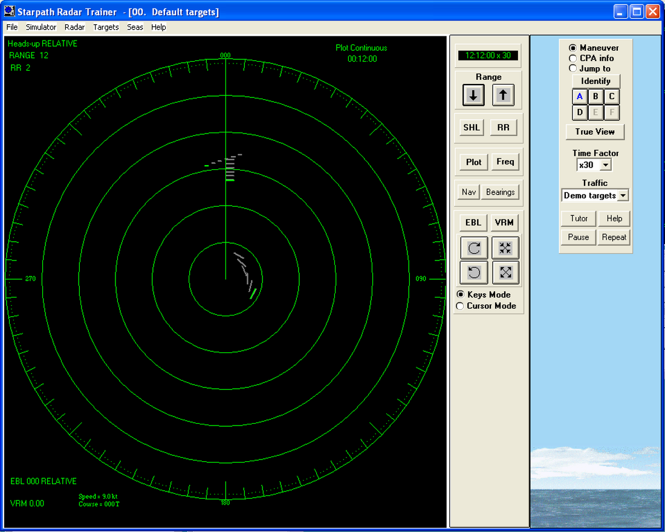665x532 pixels.
Task: Click the outward-arrows expand icon
Action: coord(505,273)
